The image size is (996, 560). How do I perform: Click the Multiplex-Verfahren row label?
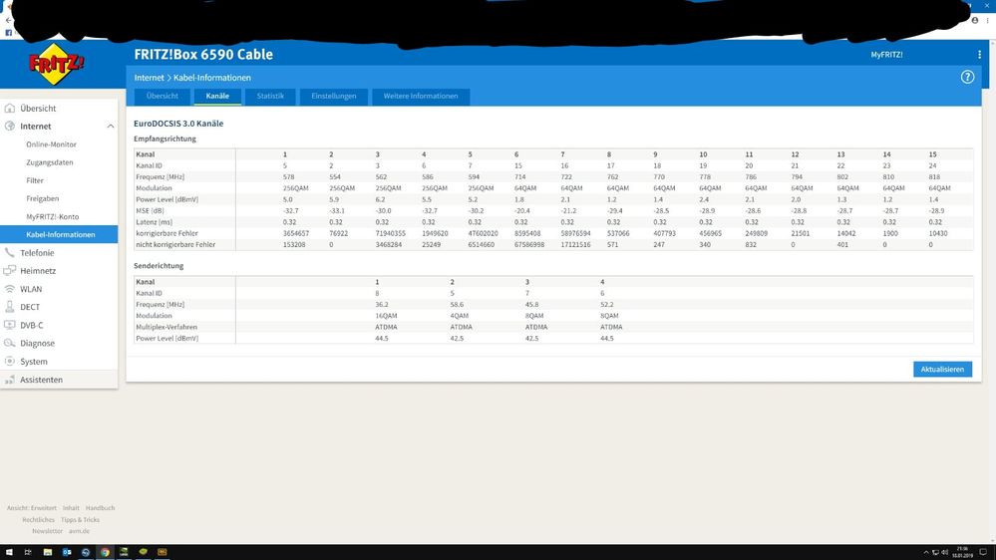pos(166,327)
